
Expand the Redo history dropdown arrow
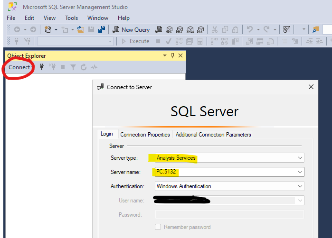275,29
